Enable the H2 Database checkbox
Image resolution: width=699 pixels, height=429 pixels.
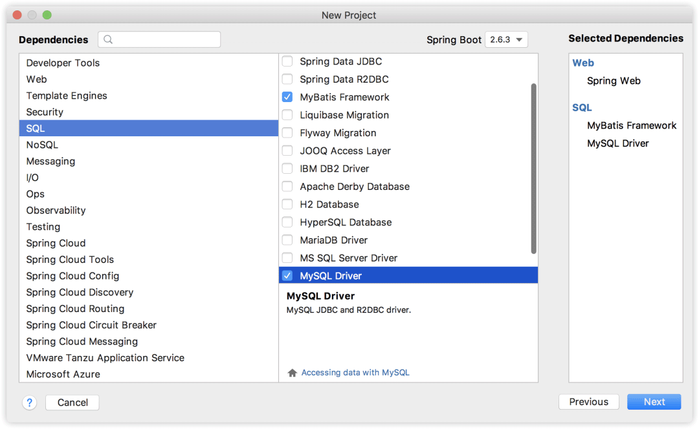click(287, 204)
